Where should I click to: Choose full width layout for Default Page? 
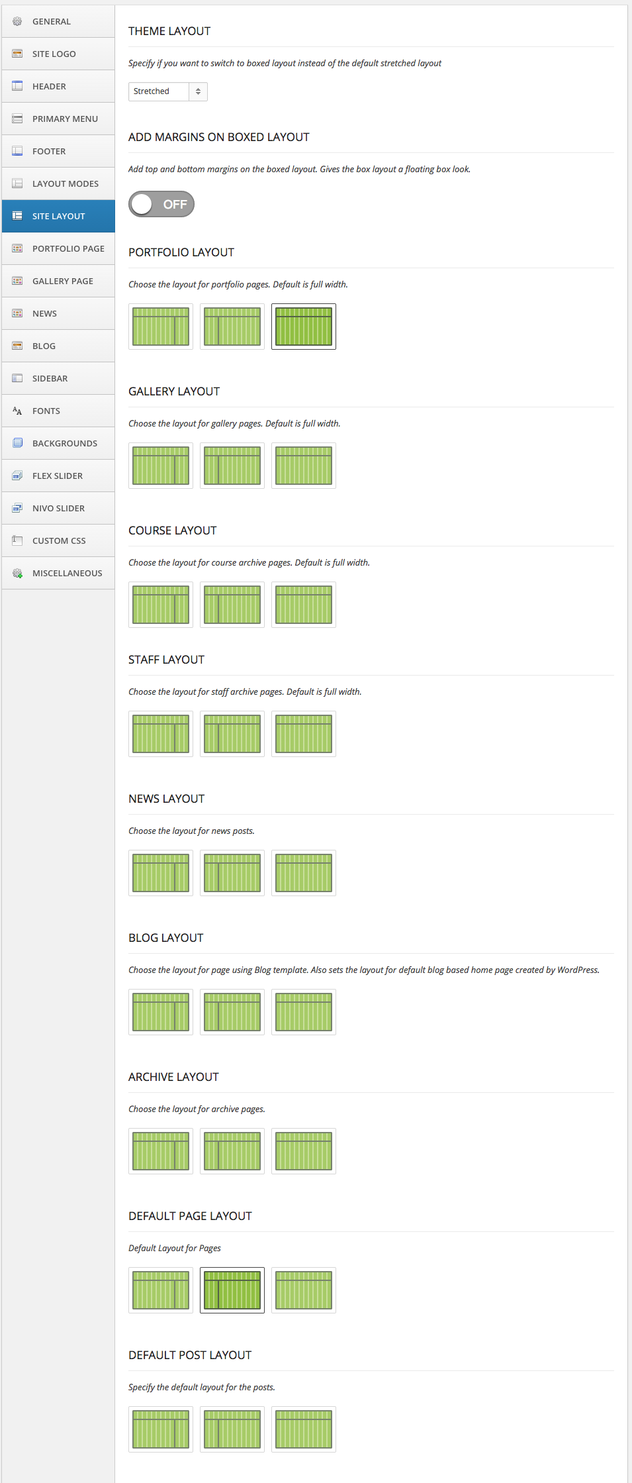click(x=304, y=1290)
